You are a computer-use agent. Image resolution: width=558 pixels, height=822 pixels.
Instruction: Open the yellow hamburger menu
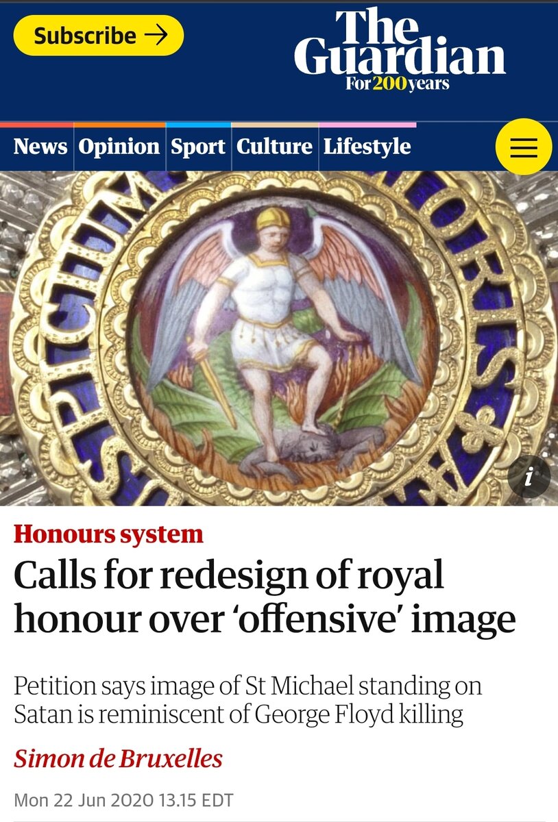(x=523, y=147)
